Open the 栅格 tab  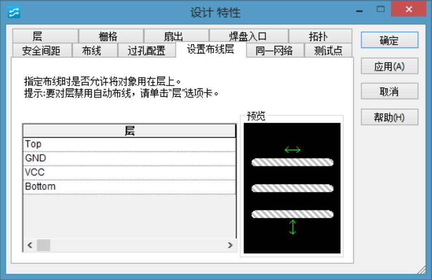point(111,36)
